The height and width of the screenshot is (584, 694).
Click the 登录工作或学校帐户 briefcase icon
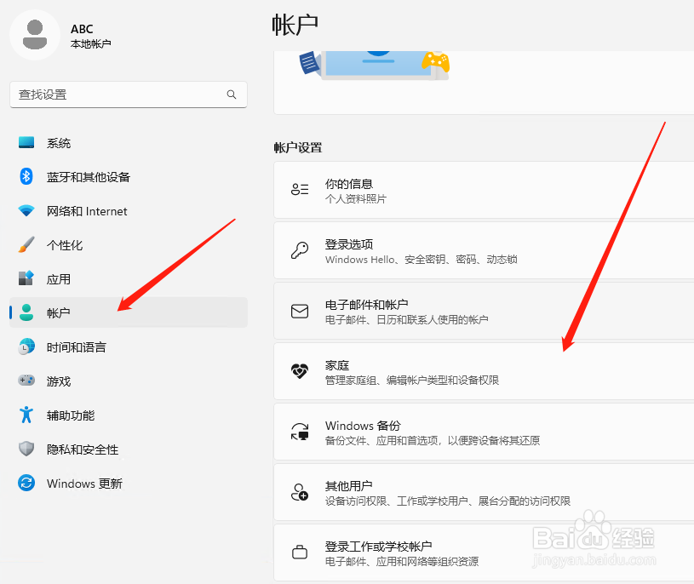click(300, 552)
